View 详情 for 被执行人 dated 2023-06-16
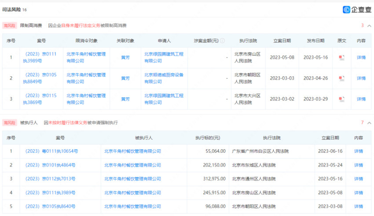The height and width of the screenshot is (216, 374). tap(359, 151)
